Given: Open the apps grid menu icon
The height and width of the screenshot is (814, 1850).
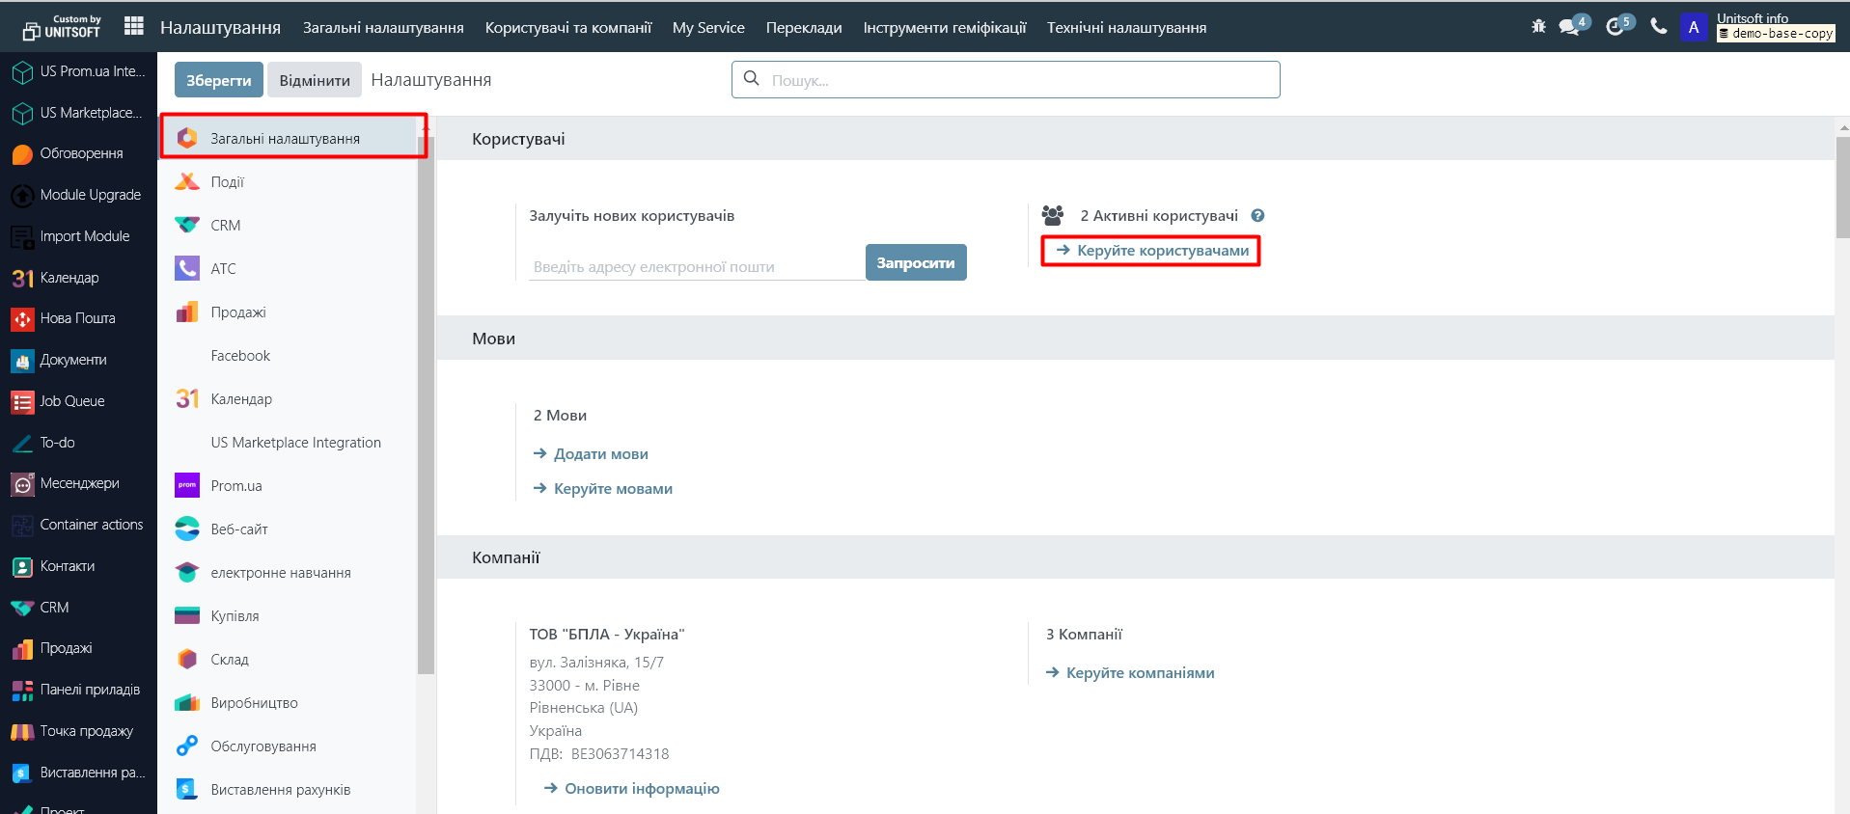Looking at the screenshot, I should click(134, 27).
